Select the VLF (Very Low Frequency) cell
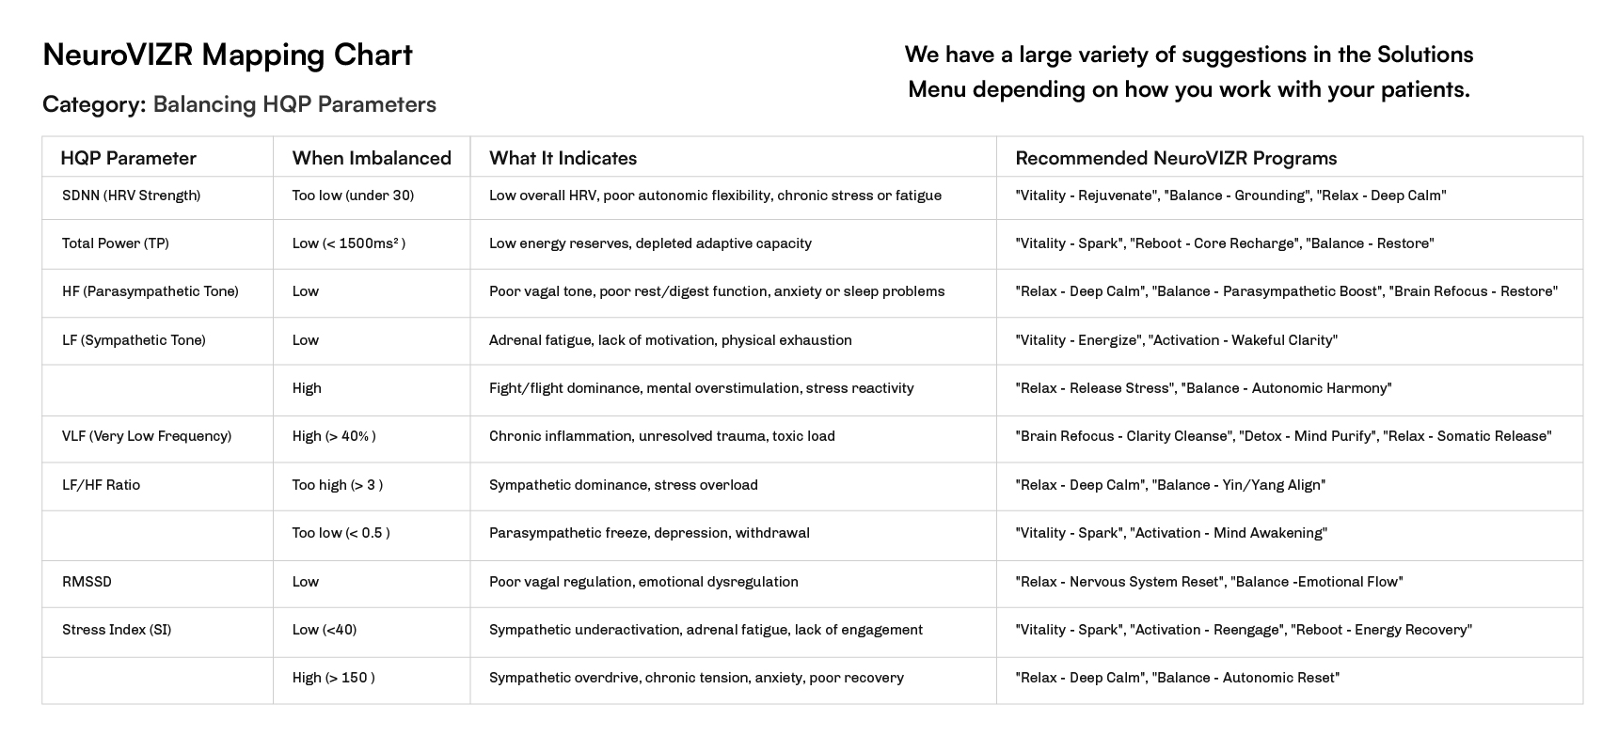The image size is (1618, 752). [147, 436]
